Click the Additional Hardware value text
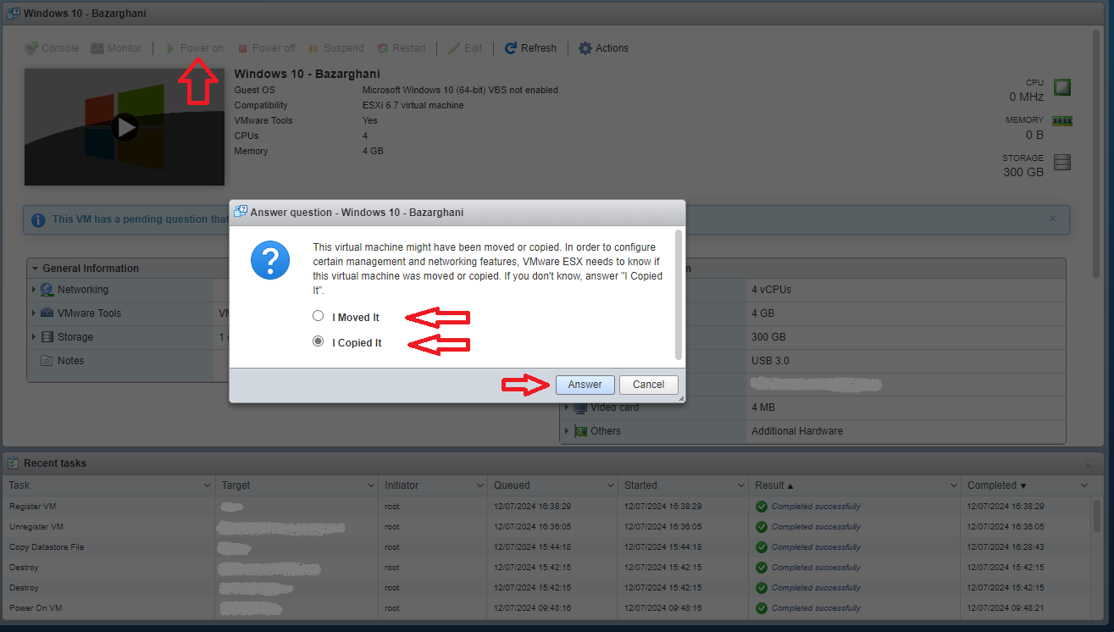This screenshot has width=1114, height=632. point(797,431)
